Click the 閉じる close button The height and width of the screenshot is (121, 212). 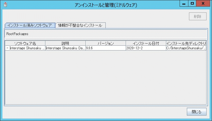coord(197,112)
